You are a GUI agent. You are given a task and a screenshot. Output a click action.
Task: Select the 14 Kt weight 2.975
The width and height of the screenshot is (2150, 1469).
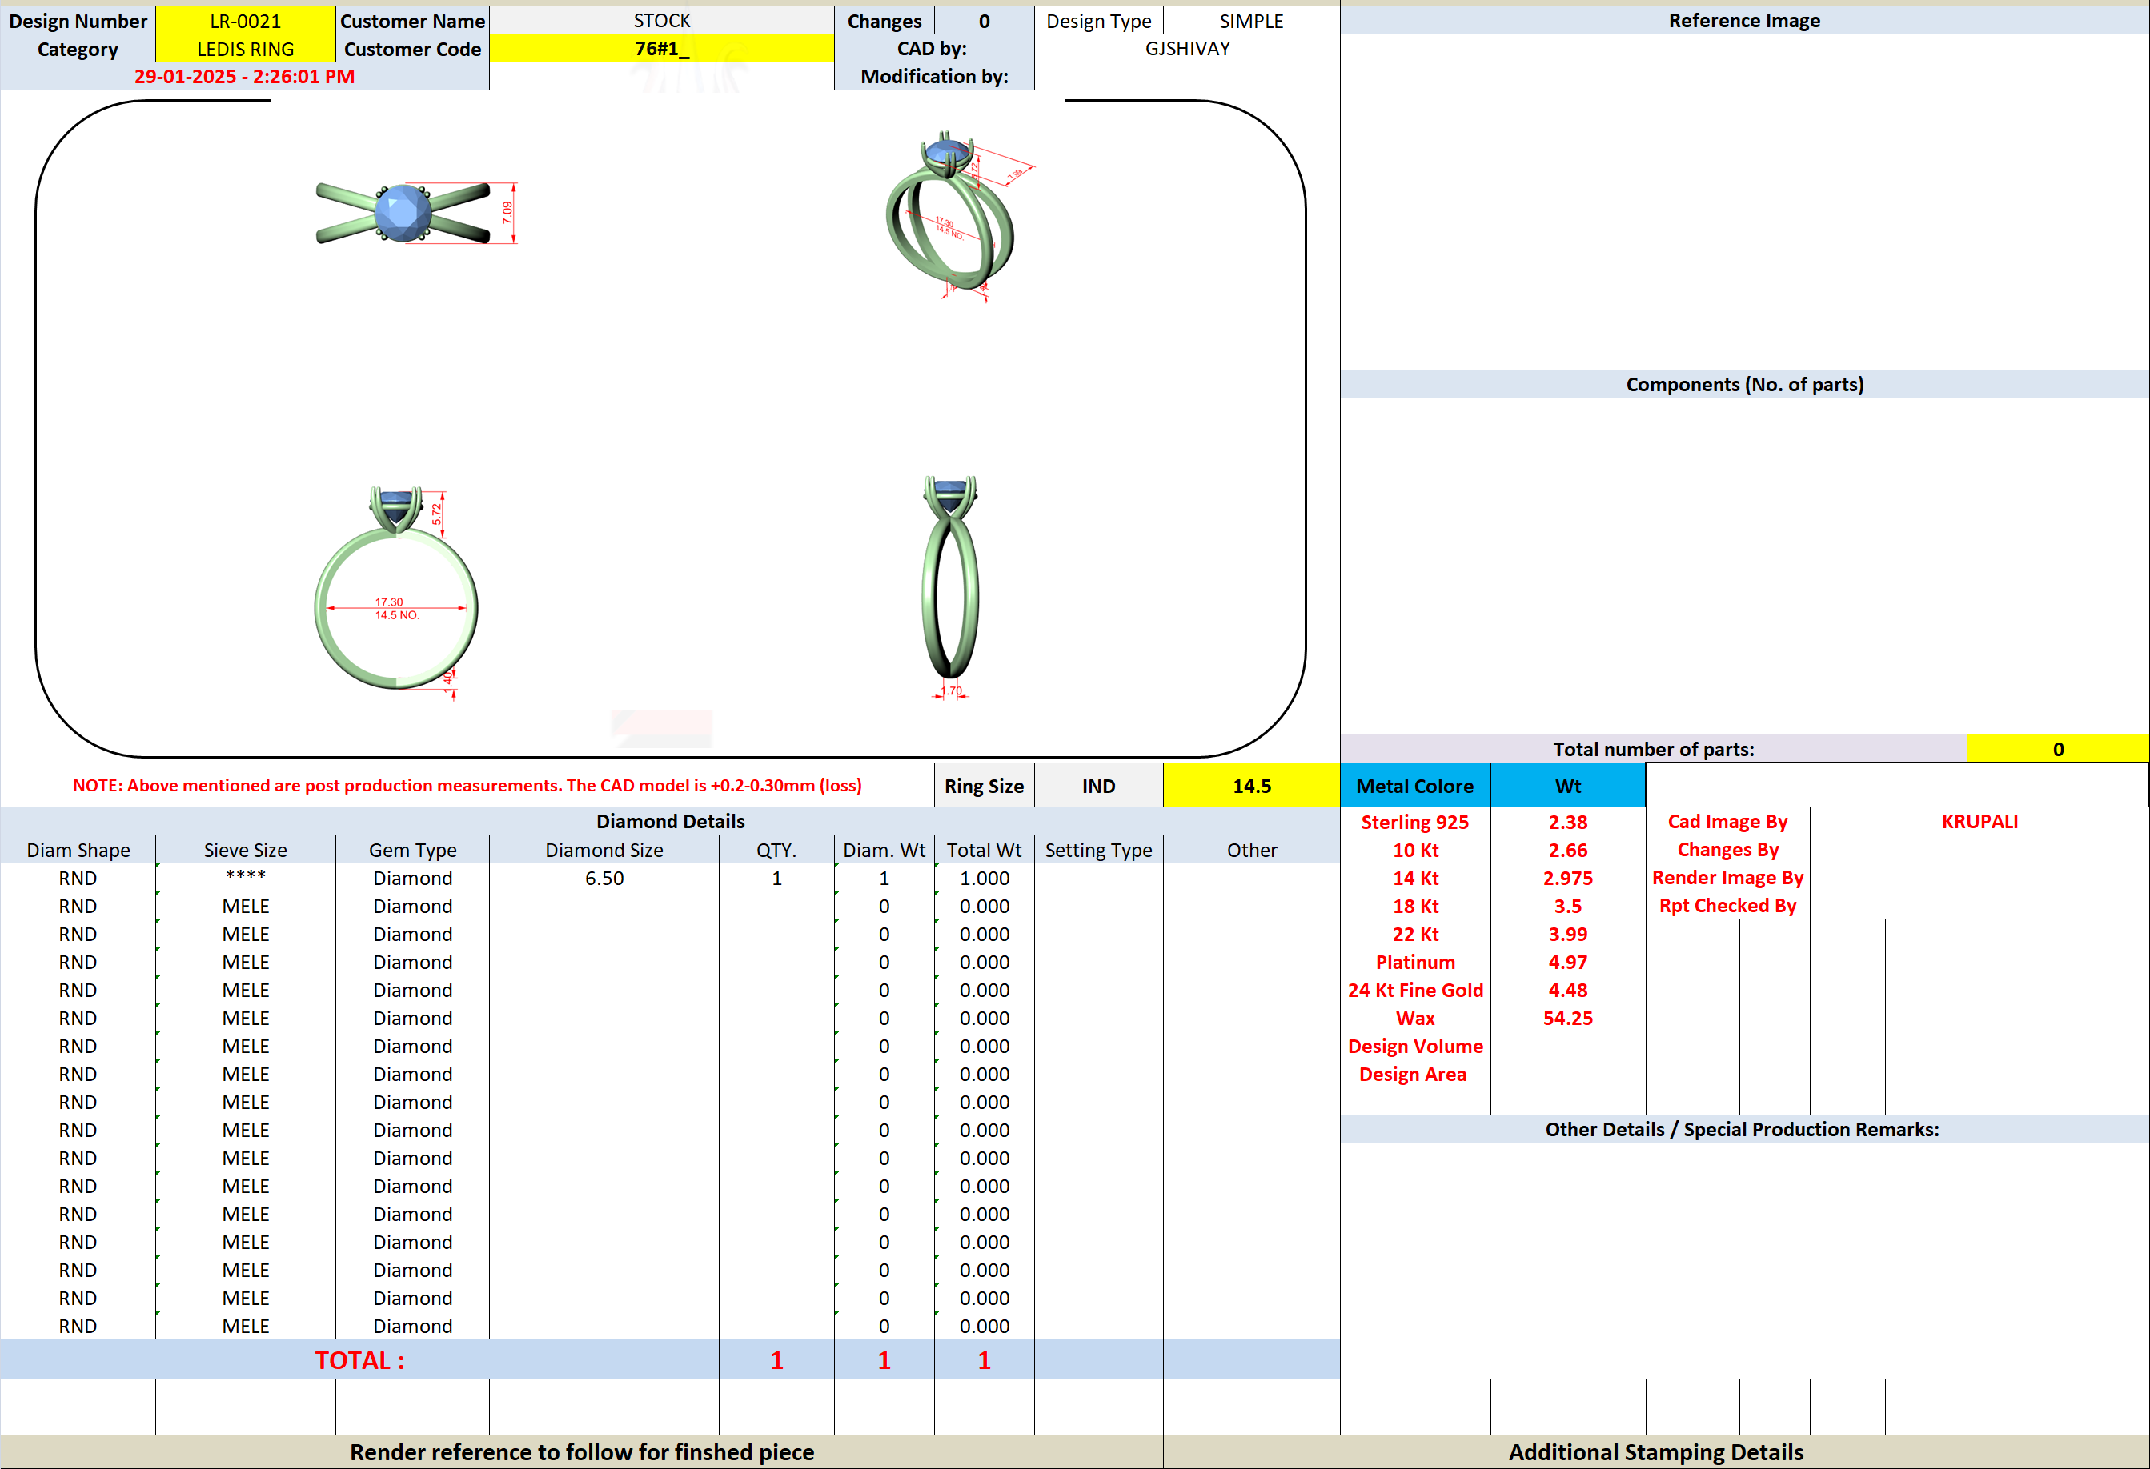click(1568, 879)
